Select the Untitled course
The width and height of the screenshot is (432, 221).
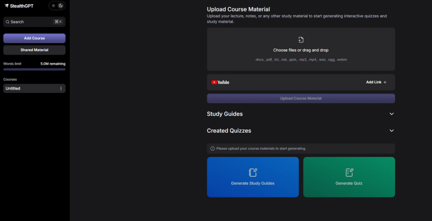tap(35, 89)
